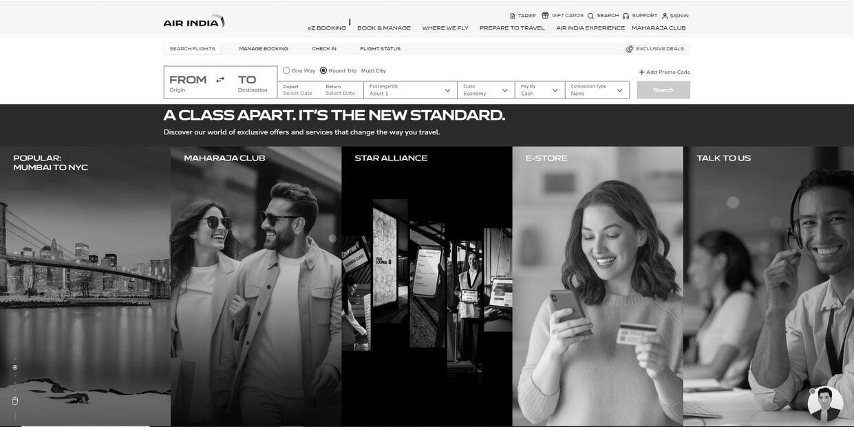Click the Support headset icon
Viewport: 854px width, 427px height.
tap(626, 16)
